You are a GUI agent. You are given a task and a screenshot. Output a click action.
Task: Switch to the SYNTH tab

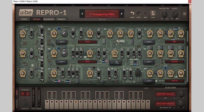click(x=24, y=19)
